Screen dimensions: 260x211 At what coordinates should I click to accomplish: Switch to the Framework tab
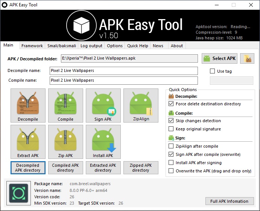[32, 46]
